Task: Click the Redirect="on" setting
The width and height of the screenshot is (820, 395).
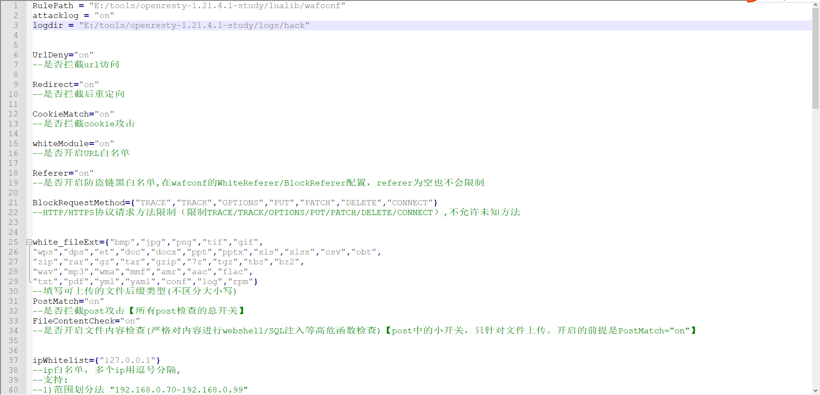Action: [x=65, y=84]
